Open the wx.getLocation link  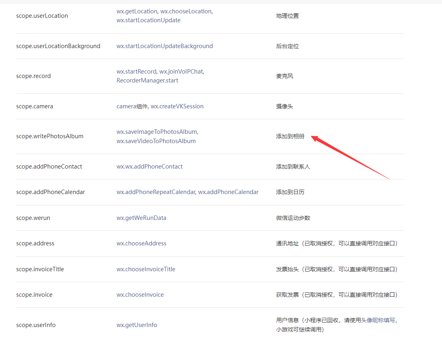pyautogui.click(x=137, y=11)
